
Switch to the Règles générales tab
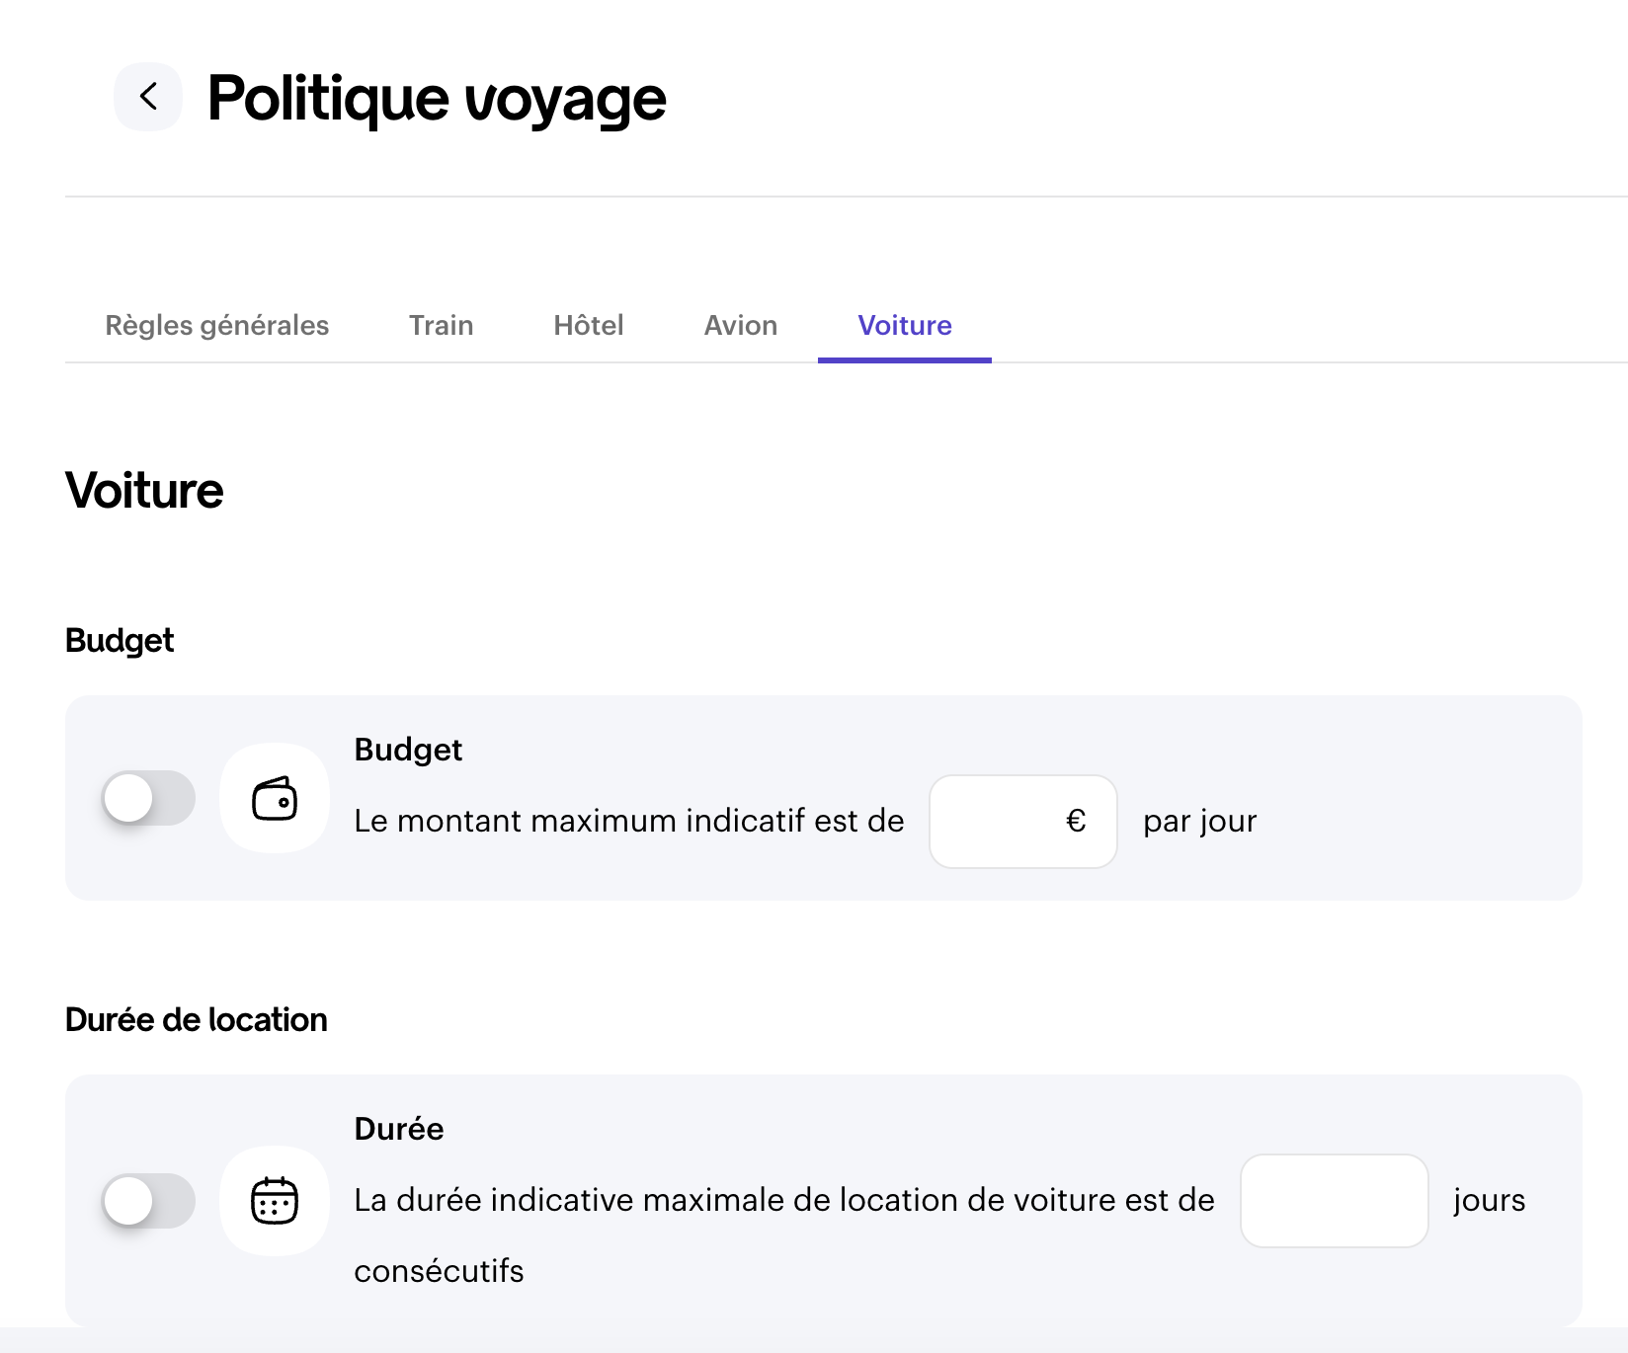[216, 326]
